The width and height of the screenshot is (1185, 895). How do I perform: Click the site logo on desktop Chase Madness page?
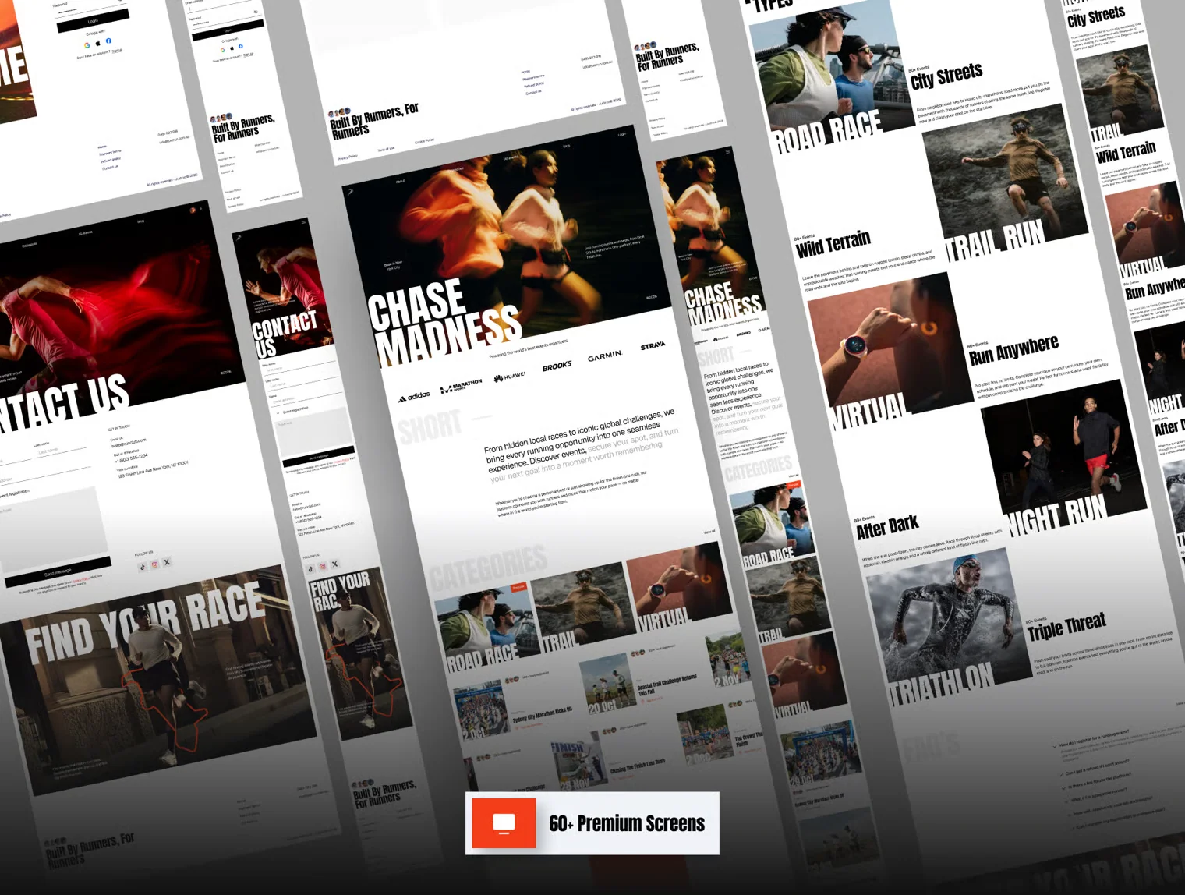pyautogui.click(x=351, y=191)
